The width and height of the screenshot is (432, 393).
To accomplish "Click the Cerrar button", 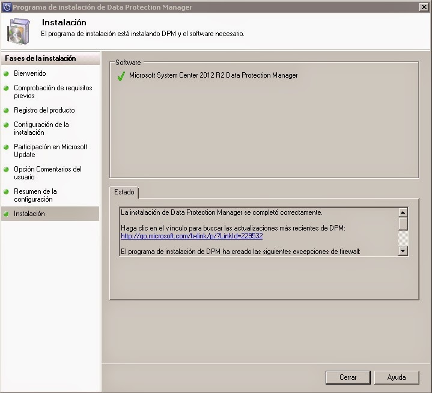I will point(348,377).
